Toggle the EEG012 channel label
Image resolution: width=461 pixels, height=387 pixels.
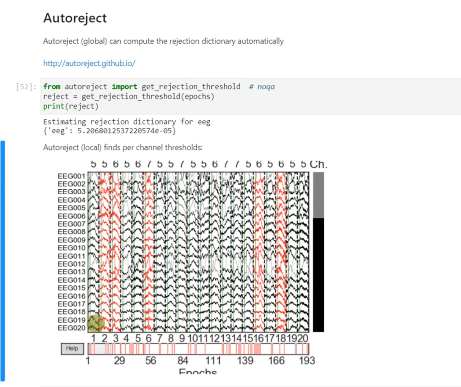[x=71, y=264]
